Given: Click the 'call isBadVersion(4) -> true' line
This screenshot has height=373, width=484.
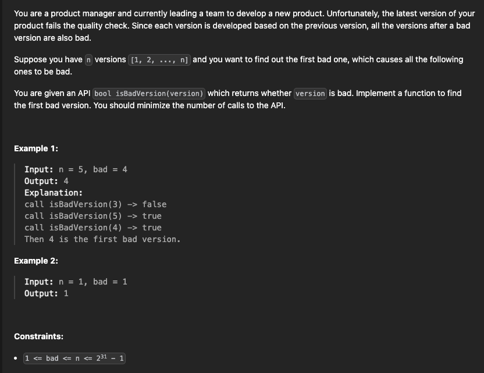Looking at the screenshot, I should (93, 228).
